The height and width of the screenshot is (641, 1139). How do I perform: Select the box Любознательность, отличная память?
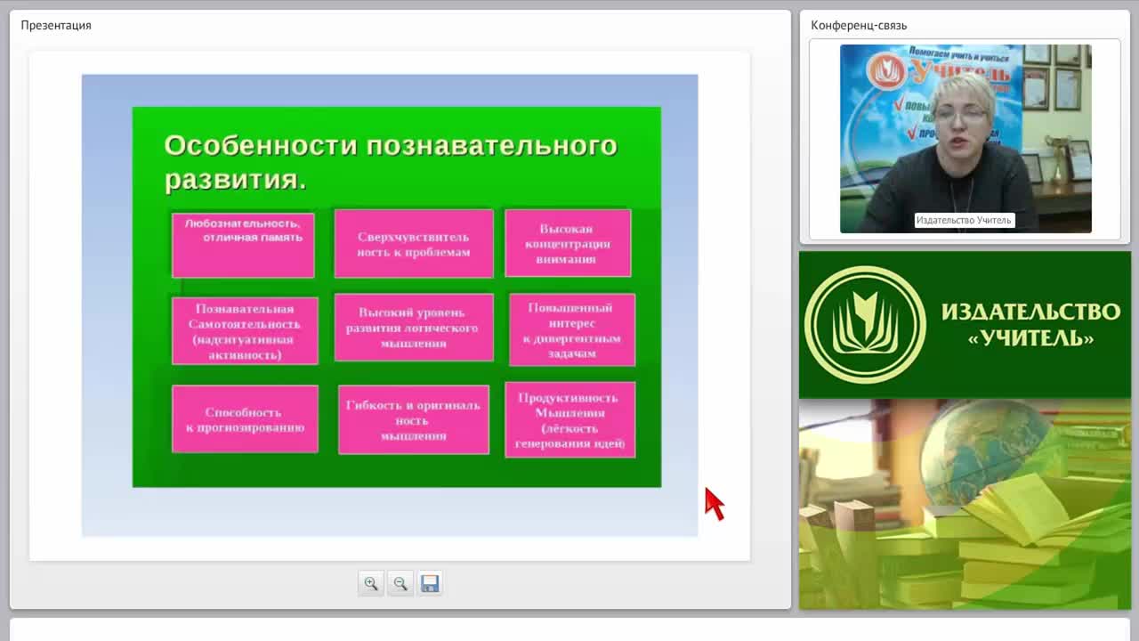click(243, 245)
